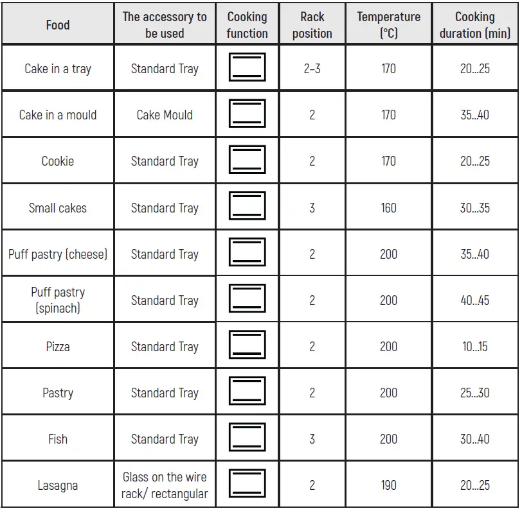Viewport: 522px width, 511px height.
Task: Click the Cake Mould accessory cell
Action: 165,115
